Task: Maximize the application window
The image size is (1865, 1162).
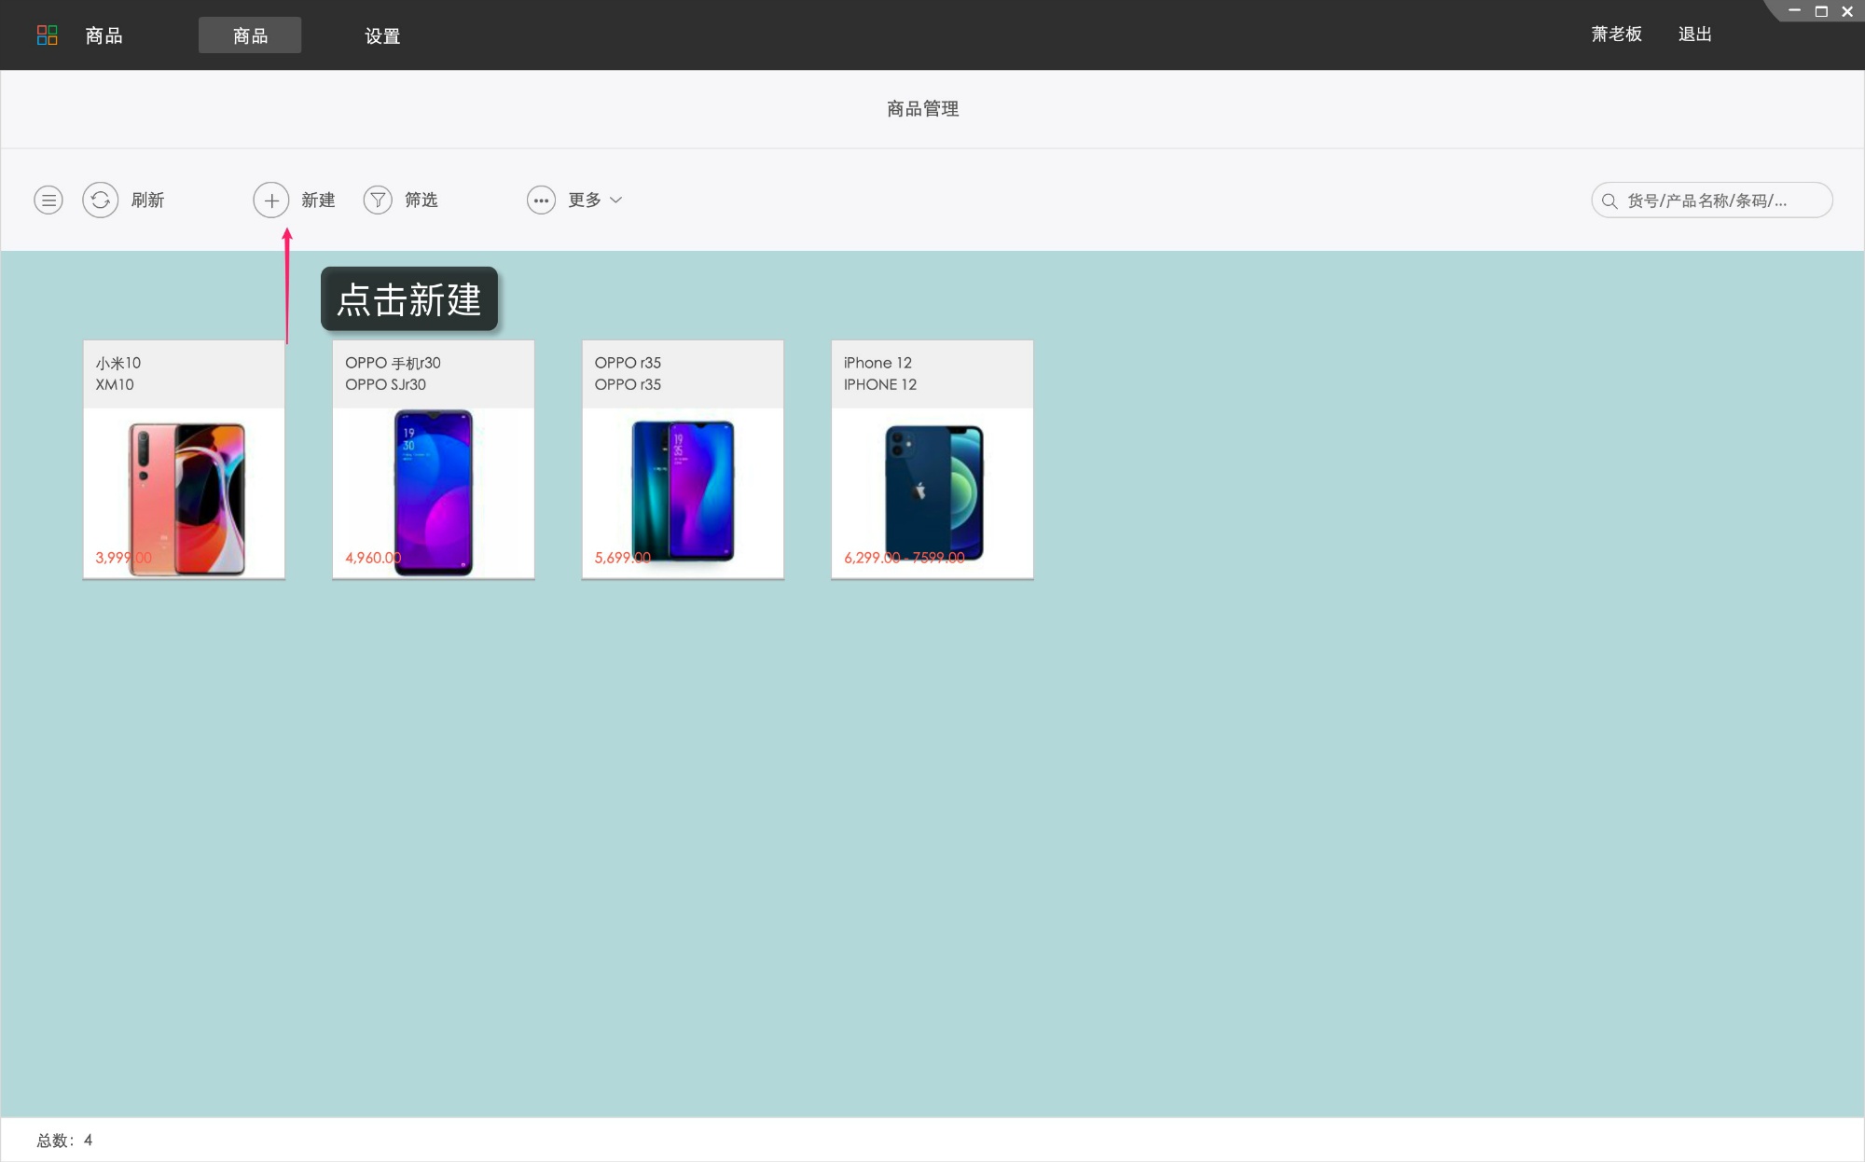Action: [x=1820, y=12]
